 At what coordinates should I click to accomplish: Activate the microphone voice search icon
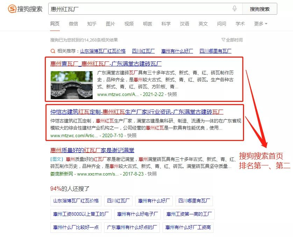click(235, 9)
